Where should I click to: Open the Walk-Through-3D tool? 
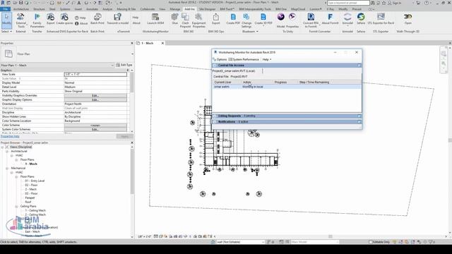coord(408,19)
